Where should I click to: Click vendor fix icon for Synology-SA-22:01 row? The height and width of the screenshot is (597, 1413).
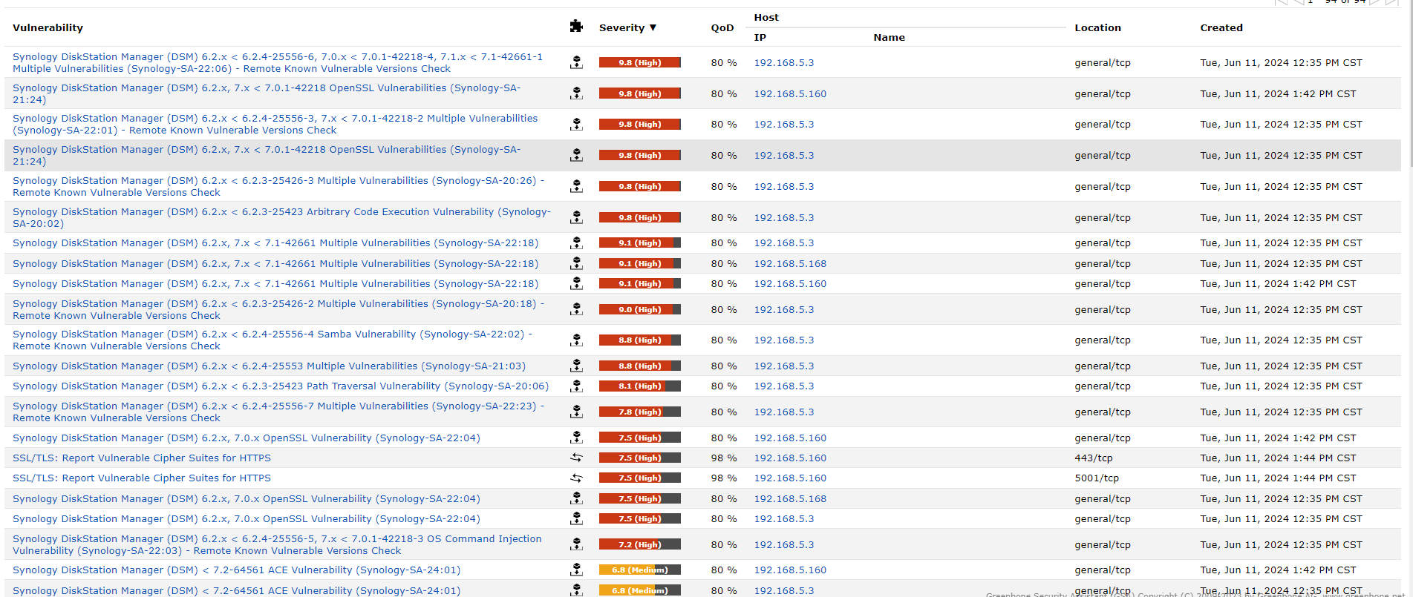pos(576,125)
